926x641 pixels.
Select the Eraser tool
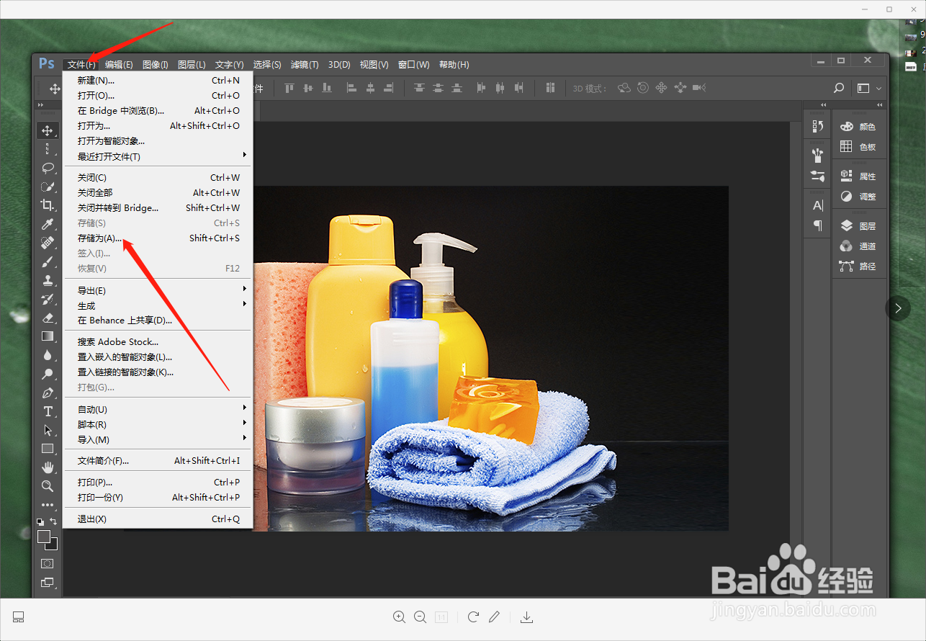pyautogui.click(x=48, y=318)
